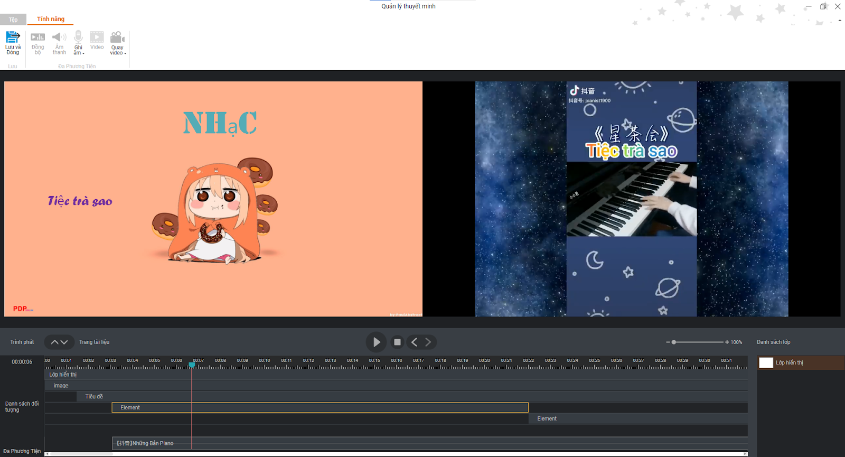Select the Image track row

[396, 386]
